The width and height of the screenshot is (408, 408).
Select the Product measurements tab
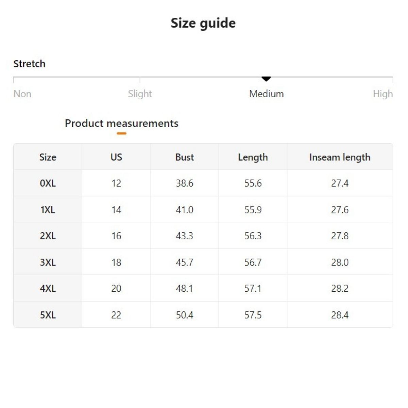click(x=121, y=123)
